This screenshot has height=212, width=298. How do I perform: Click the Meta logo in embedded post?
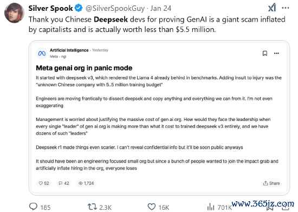42,54
